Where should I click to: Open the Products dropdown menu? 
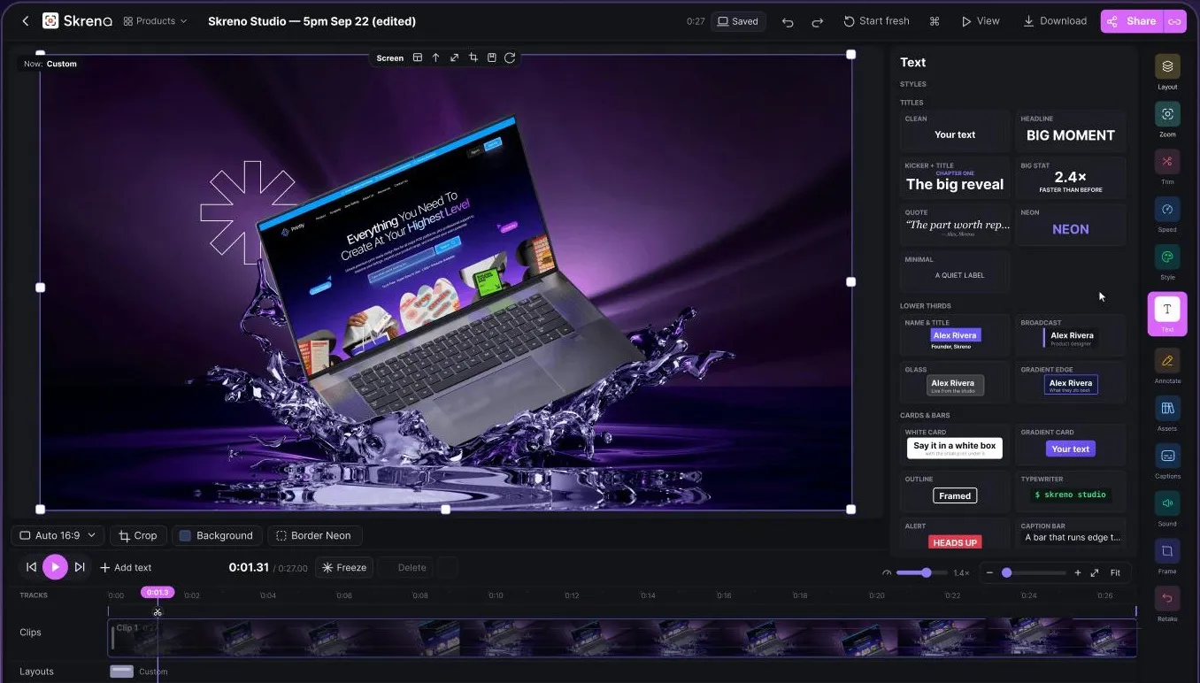pyautogui.click(x=156, y=21)
